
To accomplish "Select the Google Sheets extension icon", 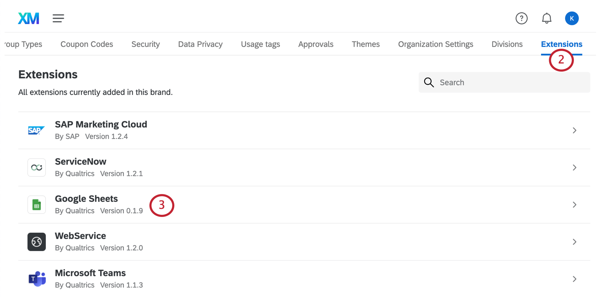I will coord(36,205).
